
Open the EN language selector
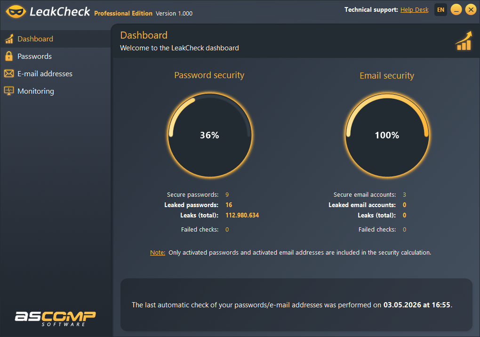[440, 9]
